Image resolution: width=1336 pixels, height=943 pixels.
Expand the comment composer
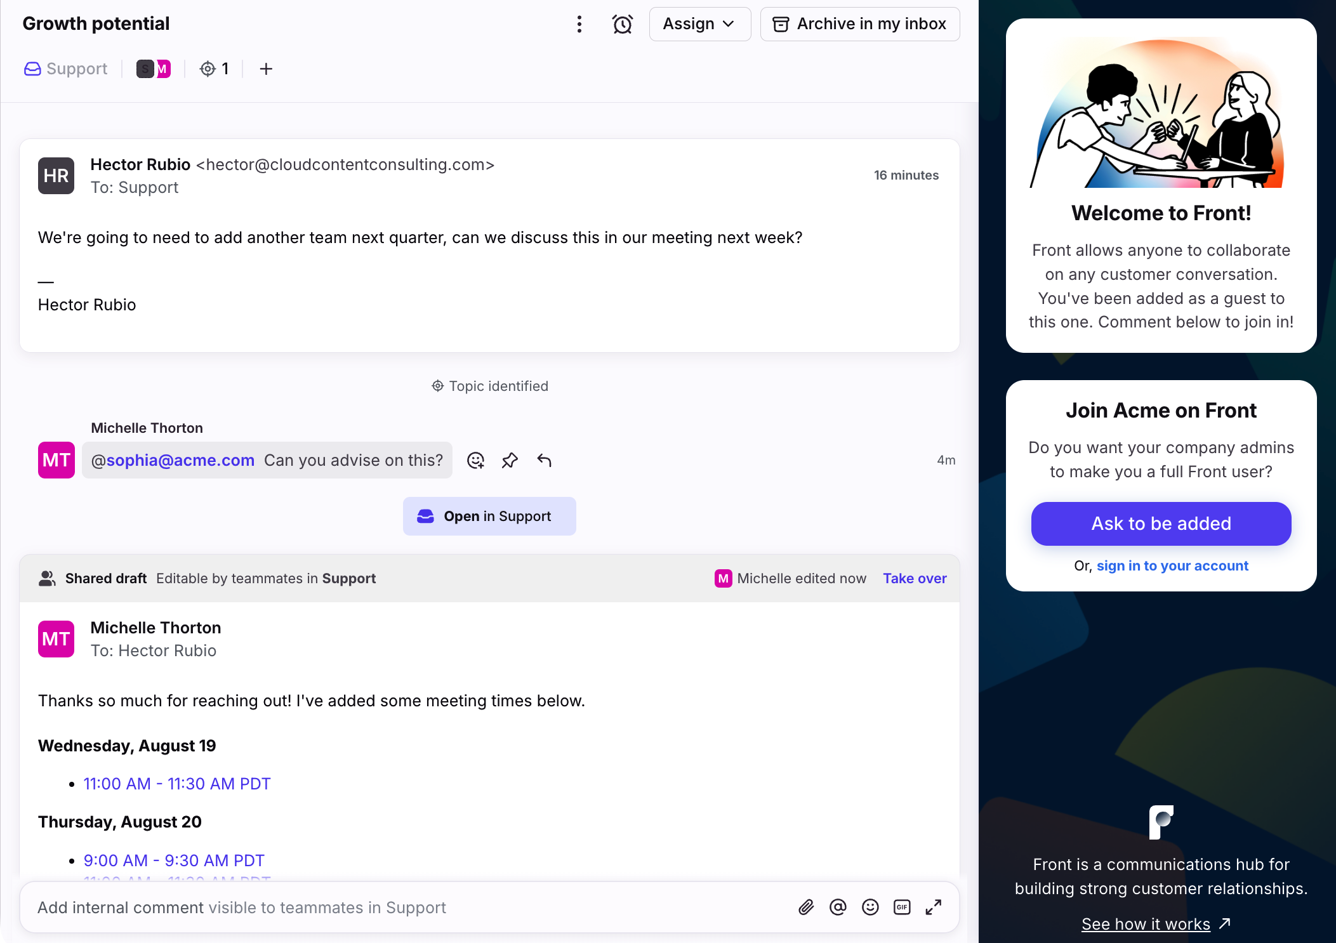[934, 907]
